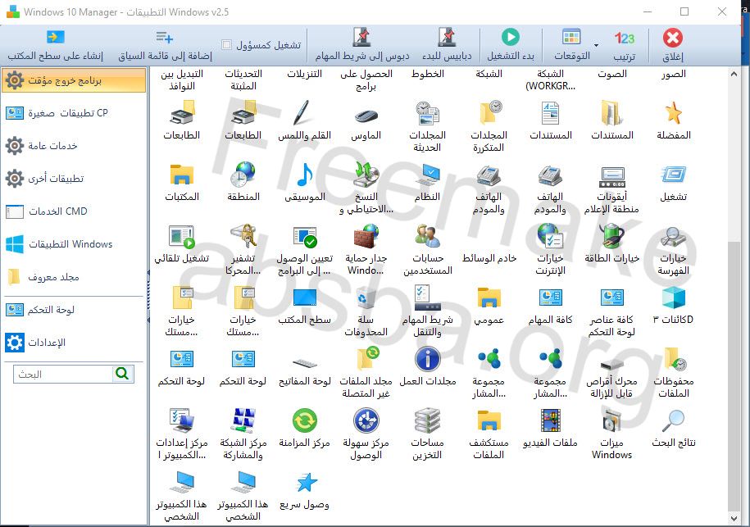
Task: Enable the Run as Administrator checkbox
Action: coord(227,45)
